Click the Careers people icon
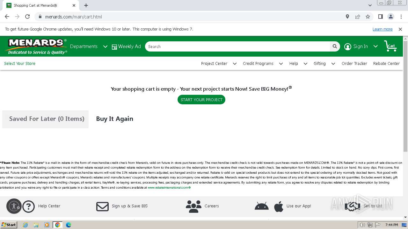Screen dimensions: 408x229 tap(193, 206)
